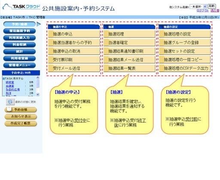Open the 管理者メニュー menu
This screenshot has width=220, height=180.
coord(19,65)
